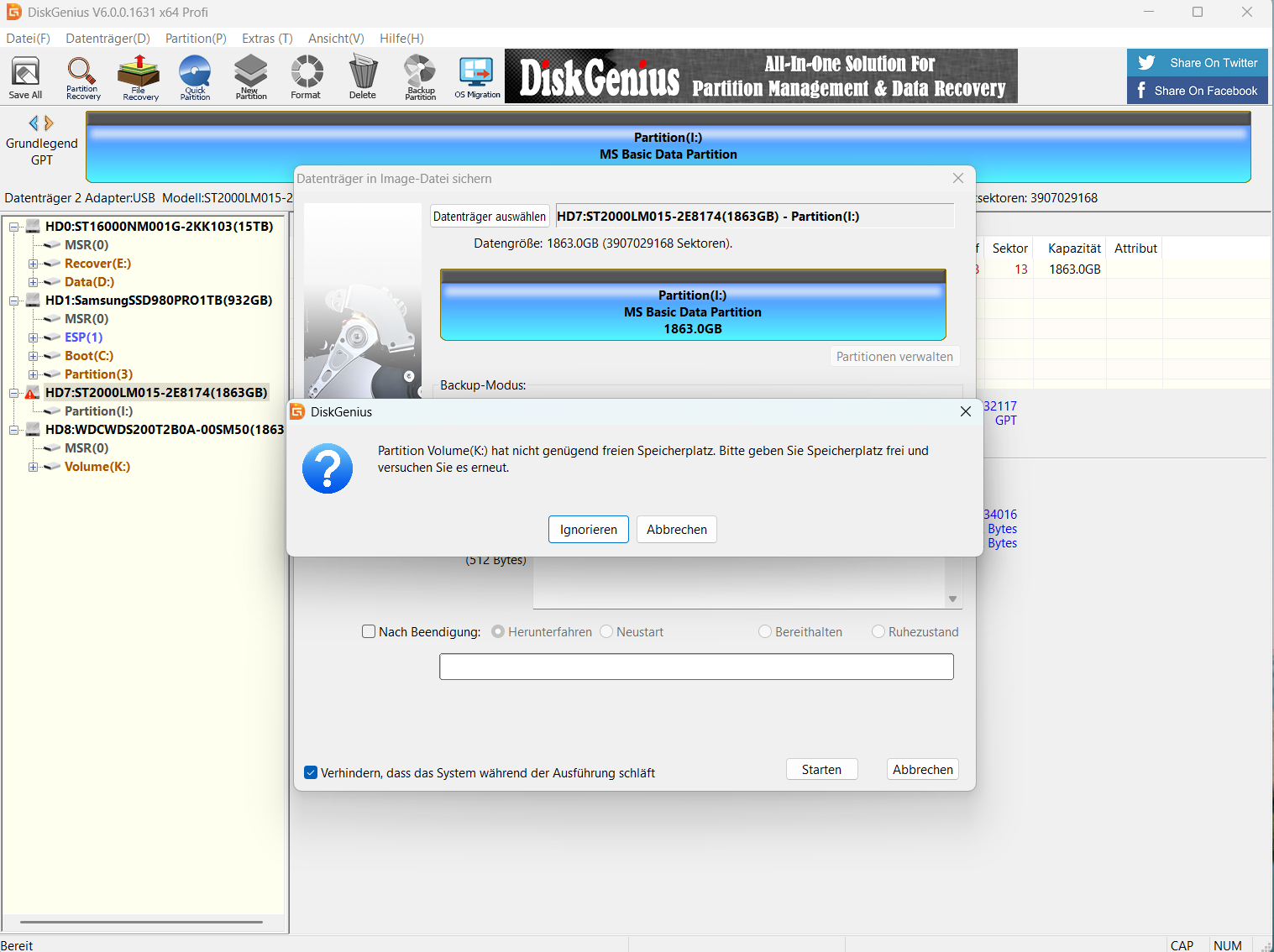Expand the Partition(3) tree node
The width and height of the screenshot is (1274, 952).
[34, 374]
